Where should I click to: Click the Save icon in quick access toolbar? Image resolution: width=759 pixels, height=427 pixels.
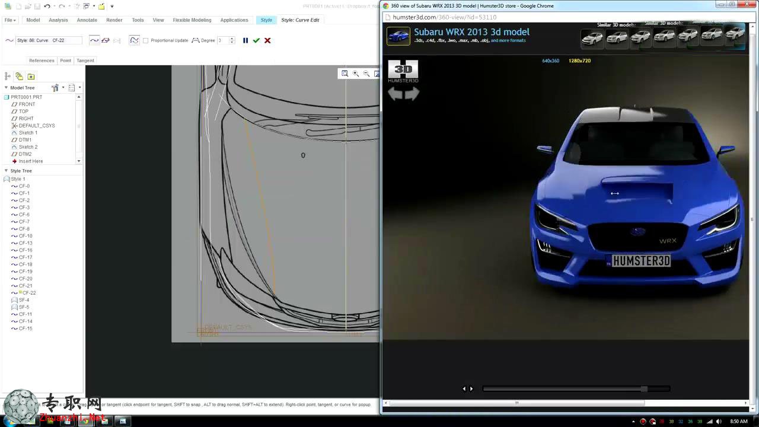pyautogui.click(x=37, y=7)
